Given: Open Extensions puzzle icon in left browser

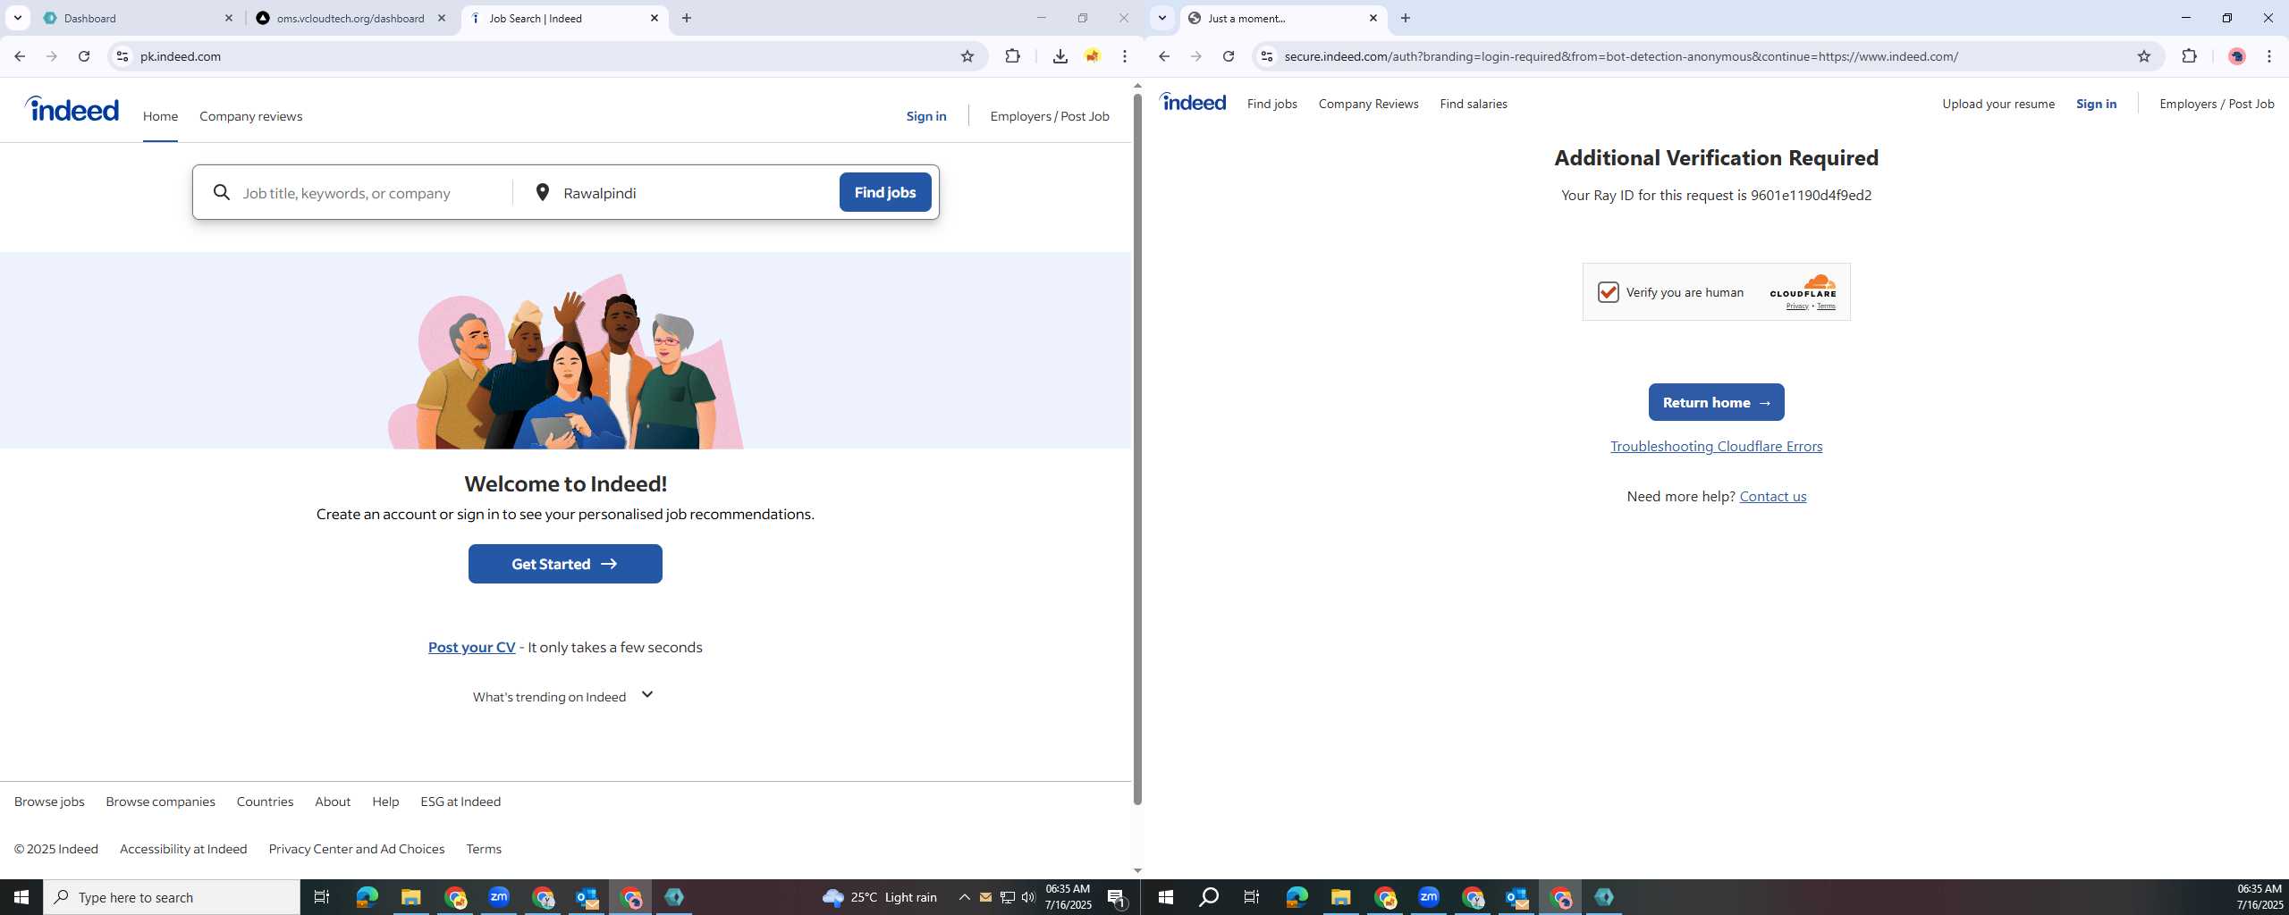Looking at the screenshot, I should pos(1012,56).
